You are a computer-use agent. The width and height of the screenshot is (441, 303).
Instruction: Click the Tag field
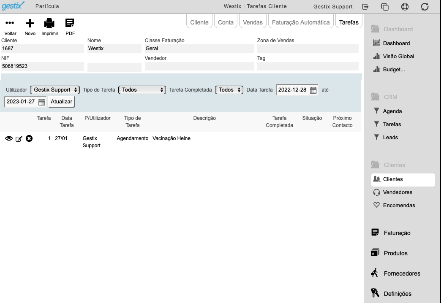[x=308, y=66]
